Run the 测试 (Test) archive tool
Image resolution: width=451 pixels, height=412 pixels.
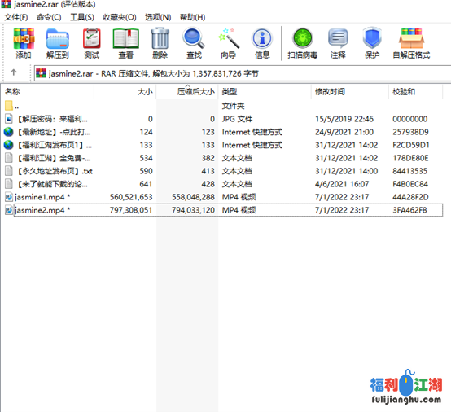click(92, 43)
